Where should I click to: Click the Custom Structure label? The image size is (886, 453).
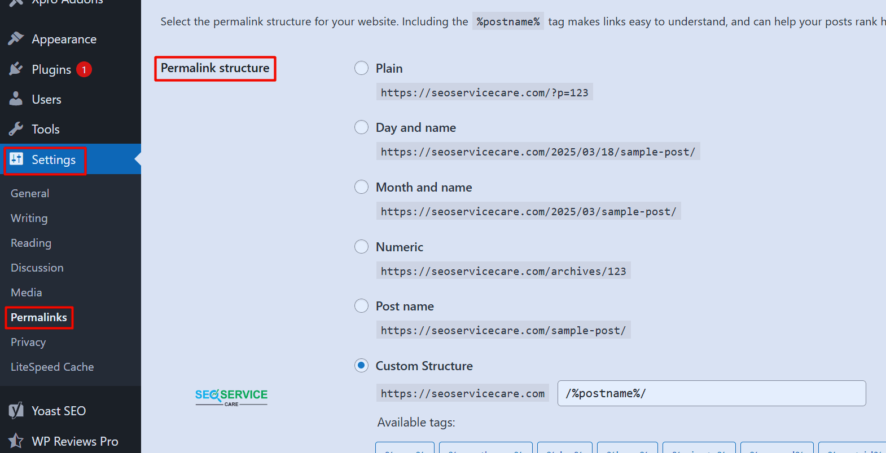(x=424, y=366)
